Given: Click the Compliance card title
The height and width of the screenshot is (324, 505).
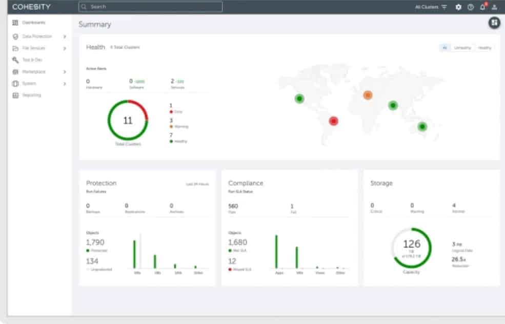Looking at the screenshot, I should coord(246,183).
